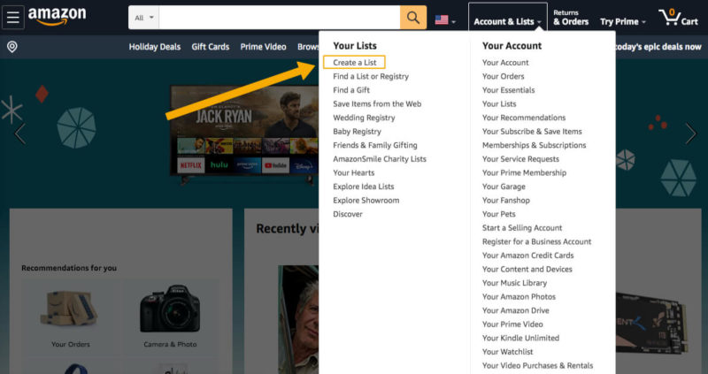
Task: Open Your Lists in account column
Action: pyautogui.click(x=499, y=104)
